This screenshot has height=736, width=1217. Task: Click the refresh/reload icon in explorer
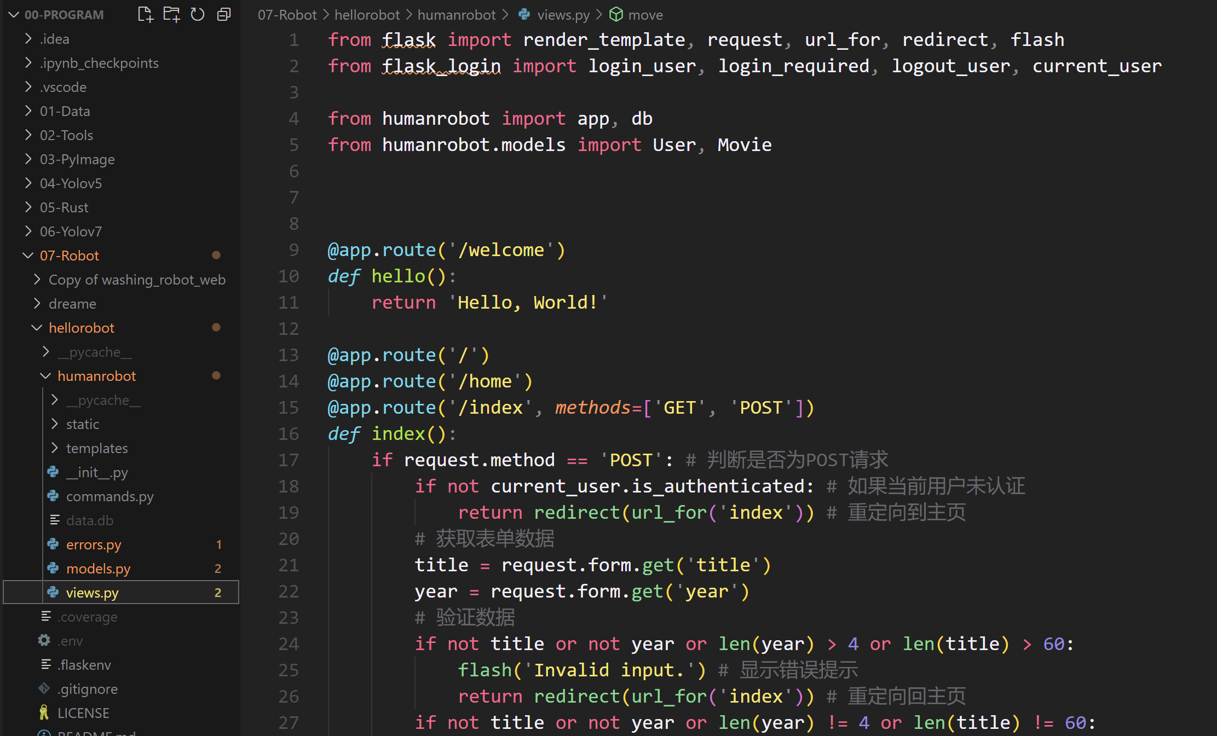(197, 12)
